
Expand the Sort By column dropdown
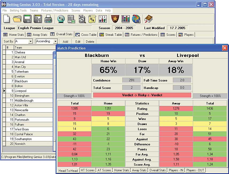pos(30,41)
